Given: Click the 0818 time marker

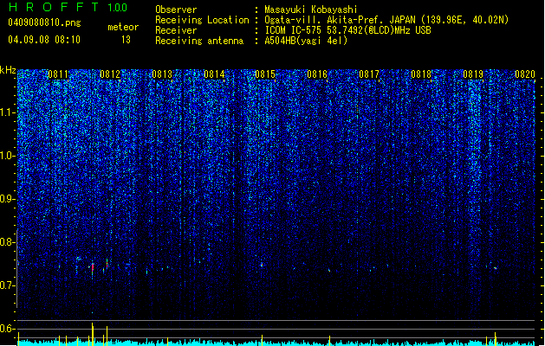Looking at the screenshot, I should click(421, 74).
